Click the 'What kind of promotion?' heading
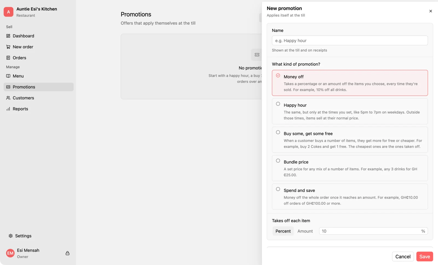 coord(296,64)
